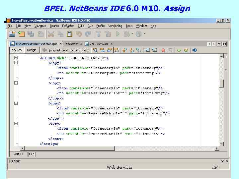Viewport: 239px width, 179px height.
Task: Click the Find Previous Occurrence icon
Action: [x=102, y=50]
